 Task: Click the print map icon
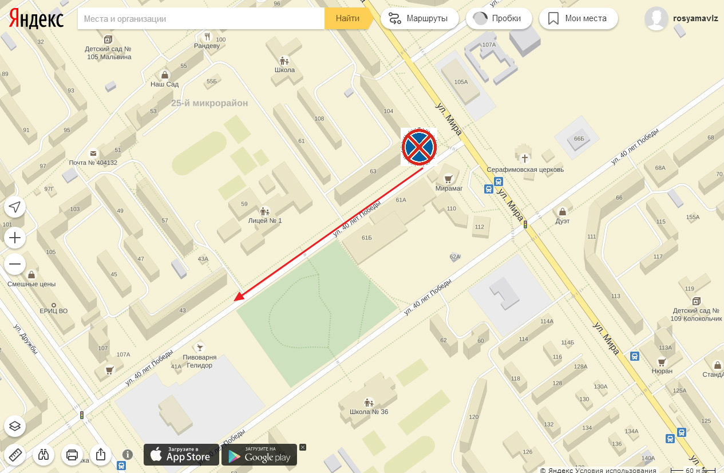[x=72, y=455]
